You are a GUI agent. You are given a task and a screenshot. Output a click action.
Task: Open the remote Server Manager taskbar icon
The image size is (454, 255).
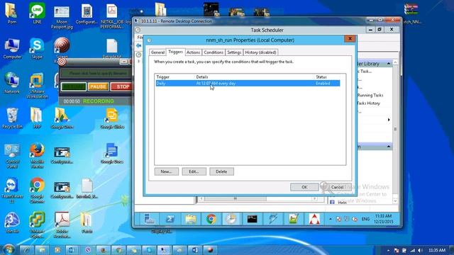(x=150, y=219)
